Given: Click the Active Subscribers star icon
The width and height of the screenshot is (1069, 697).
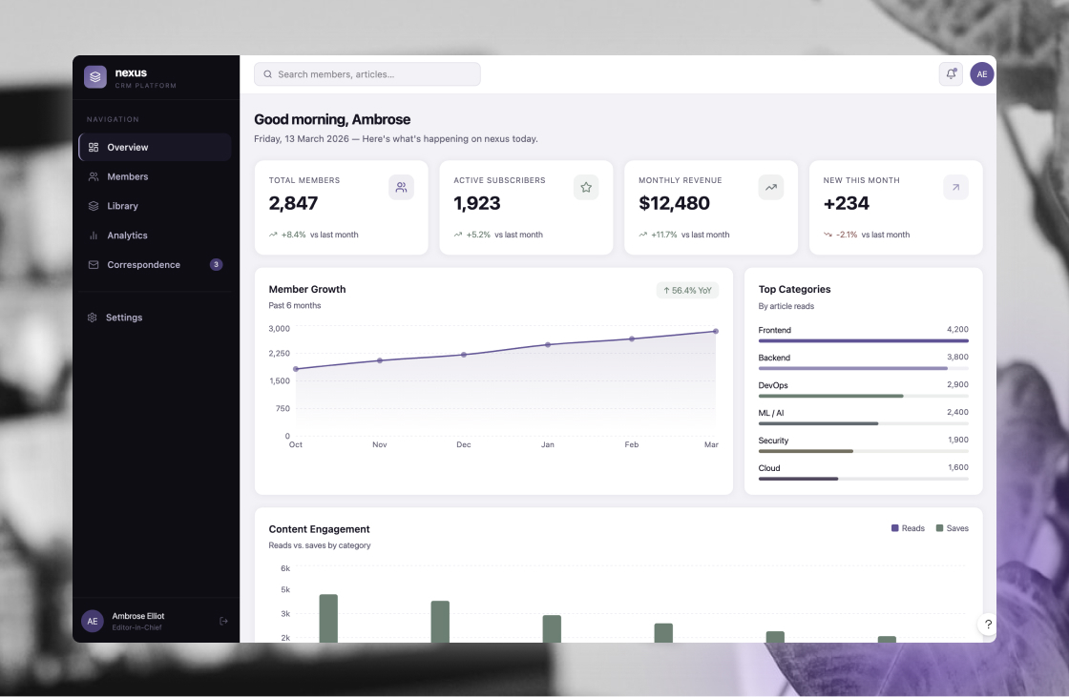Looking at the screenshot, I should click(586, 188).
